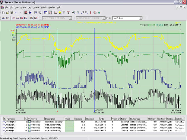The height and width of the screenshot is (140, 187).
Task: Click the blue time cursor handle below chart
Action: coord(94,111)
